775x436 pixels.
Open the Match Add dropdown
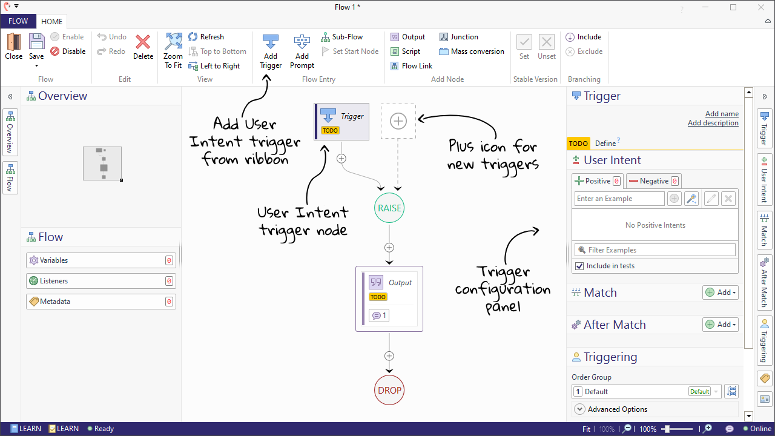721,292
